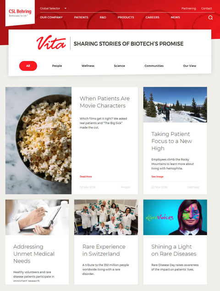This screenshot has height=291, width=220.
Task: Open the Rare Voices painted face thumbnail
Action: coord(175,217)
